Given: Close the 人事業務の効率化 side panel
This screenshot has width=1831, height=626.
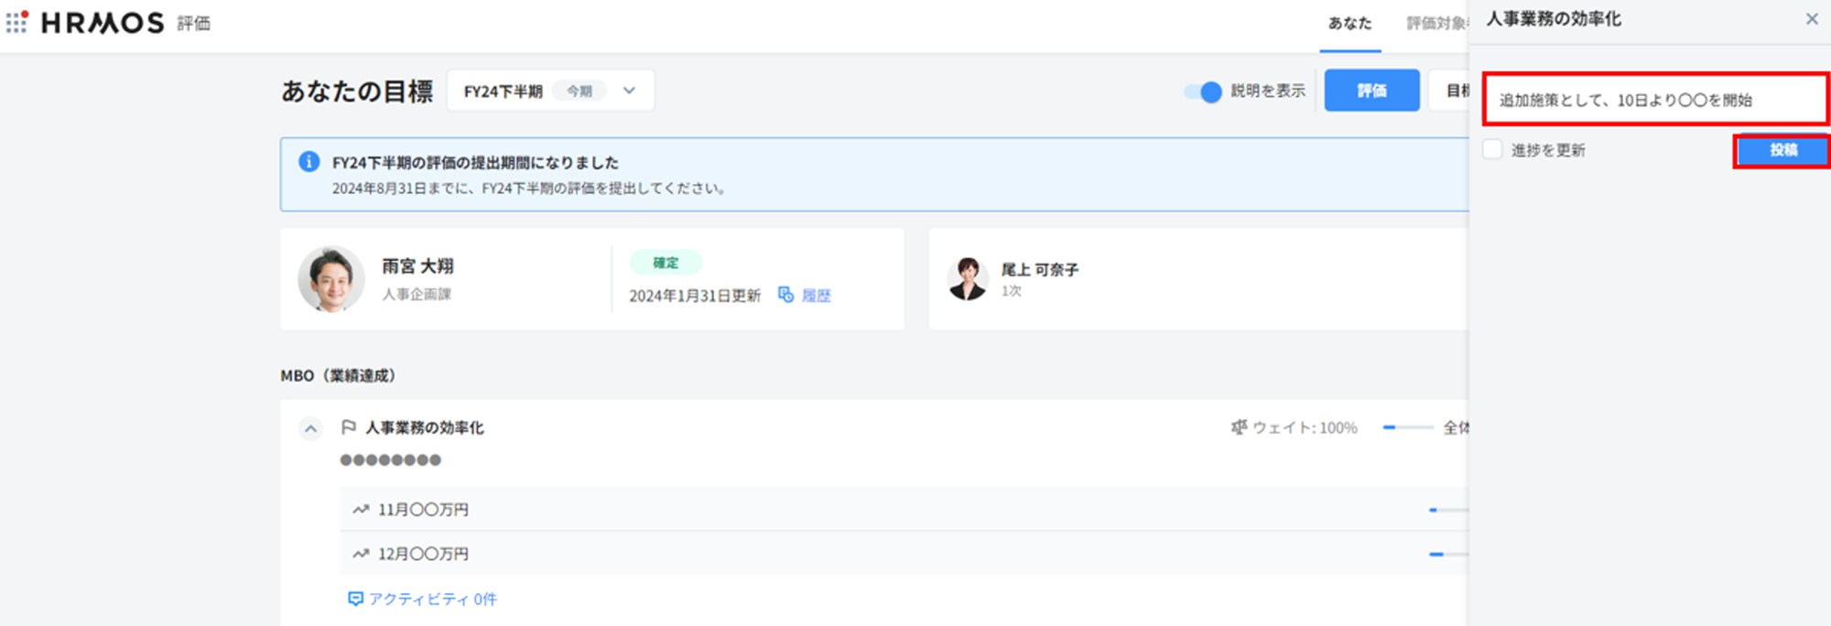Looking at the screenshot, I should point(1811,19).
